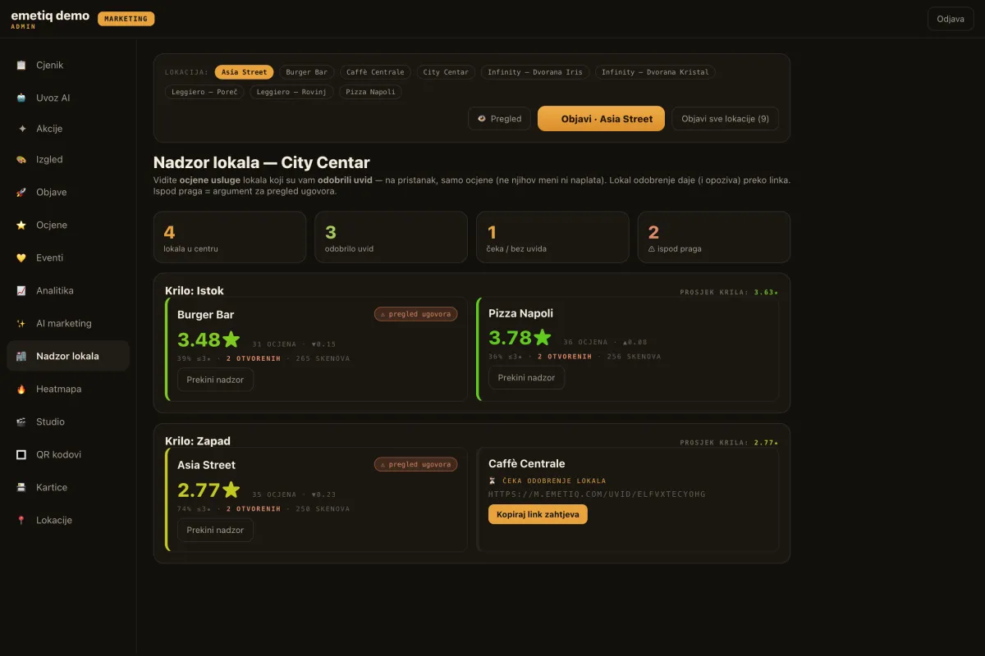The width and height of the screenshot is (985, 656).
Task: Click Prekini nadzor for Burger Bar
Action: pos(215,380)
